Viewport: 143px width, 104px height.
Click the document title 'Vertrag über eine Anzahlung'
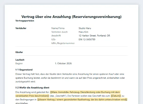[71, 17]
